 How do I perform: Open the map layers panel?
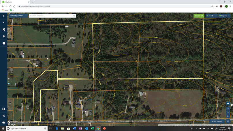[x=4, y=37]
